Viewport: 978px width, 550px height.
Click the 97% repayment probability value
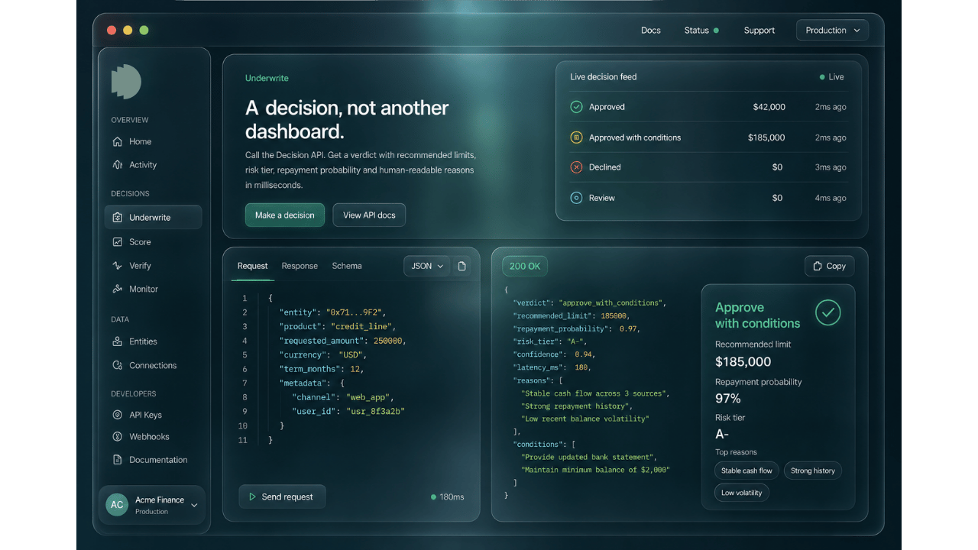[728, 399]
